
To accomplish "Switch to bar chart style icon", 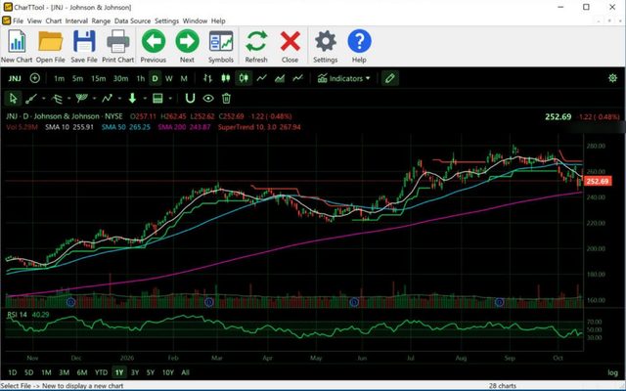I will 207,78.
